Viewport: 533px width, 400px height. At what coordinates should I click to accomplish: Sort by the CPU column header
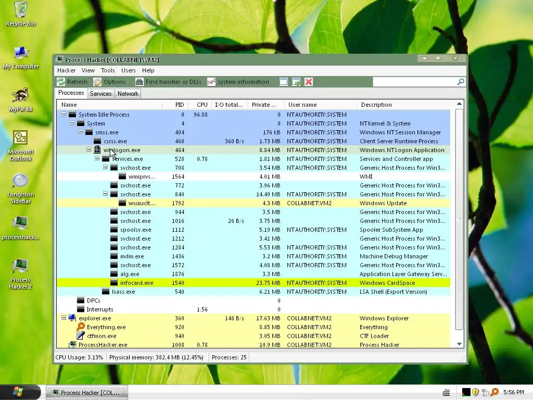tap(199, 105)
